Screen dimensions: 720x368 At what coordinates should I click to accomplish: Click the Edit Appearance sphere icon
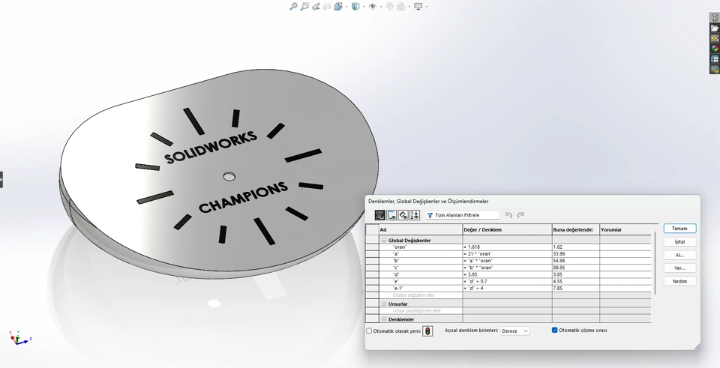389,7
